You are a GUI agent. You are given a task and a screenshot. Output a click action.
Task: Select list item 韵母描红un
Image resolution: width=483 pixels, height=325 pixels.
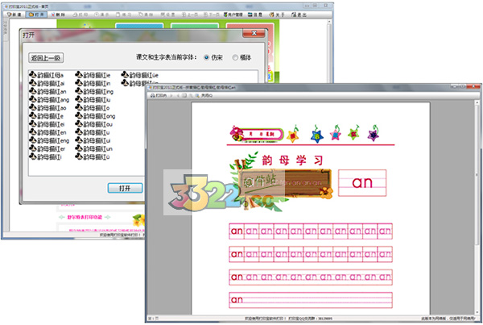tap(94, 148)
